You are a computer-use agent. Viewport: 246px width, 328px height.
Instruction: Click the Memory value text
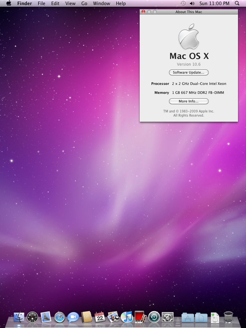tap(198, 93)
